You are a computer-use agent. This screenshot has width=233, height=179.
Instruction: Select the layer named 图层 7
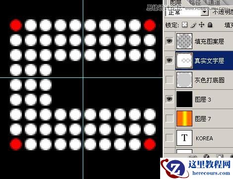203,119
